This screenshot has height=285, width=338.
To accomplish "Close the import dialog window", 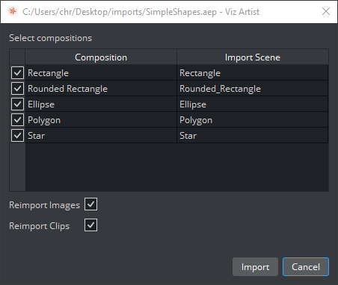I will tap(326, 11).
